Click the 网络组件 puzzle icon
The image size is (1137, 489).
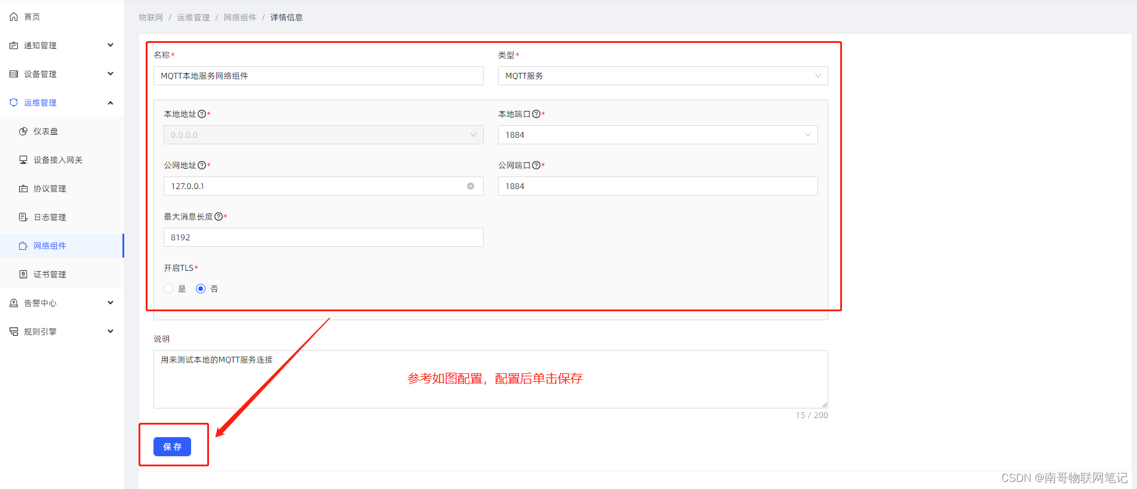coord(23,246)
